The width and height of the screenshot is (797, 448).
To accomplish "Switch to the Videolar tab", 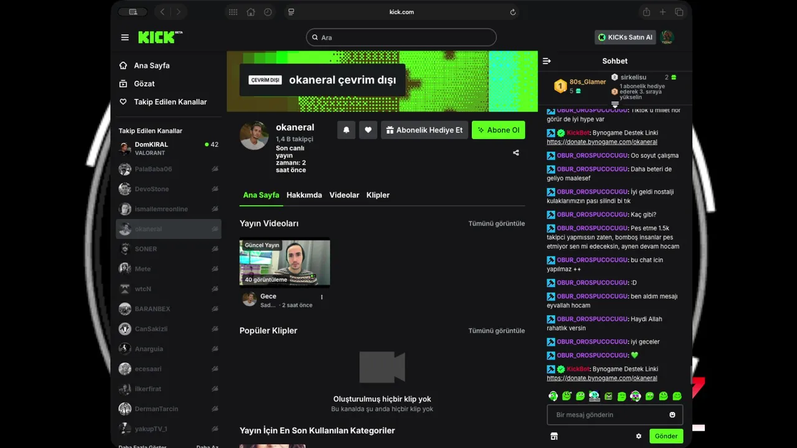I will tap(344, 195).
